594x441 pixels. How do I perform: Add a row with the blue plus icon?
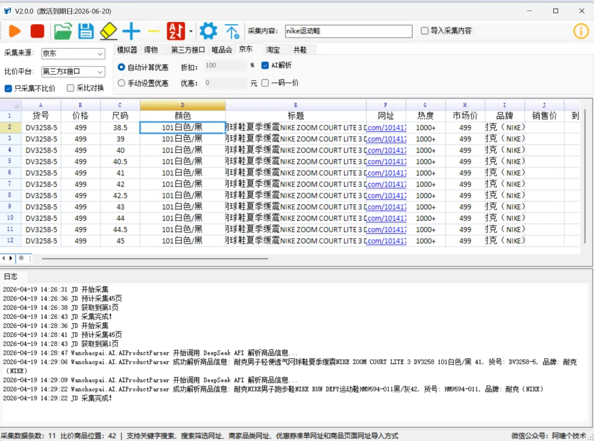point(131,31)
